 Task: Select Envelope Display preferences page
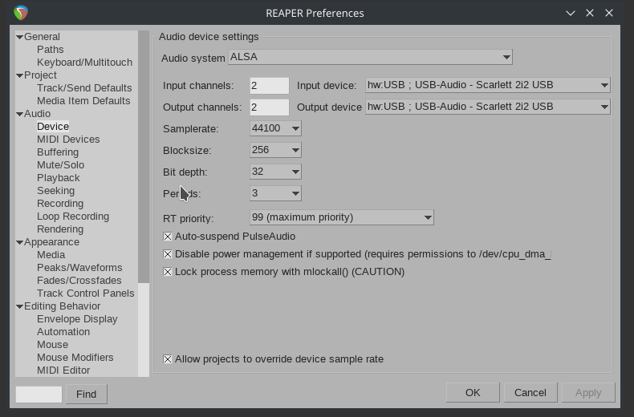point(77,319)
